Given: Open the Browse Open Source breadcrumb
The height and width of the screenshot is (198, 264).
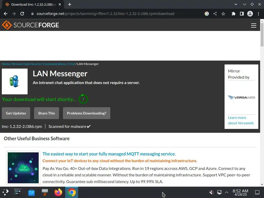Looking at the screenshot, I should pos(27,64).
